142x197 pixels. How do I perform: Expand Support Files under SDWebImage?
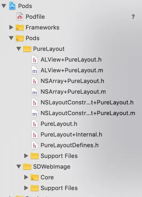click(26, 188)
